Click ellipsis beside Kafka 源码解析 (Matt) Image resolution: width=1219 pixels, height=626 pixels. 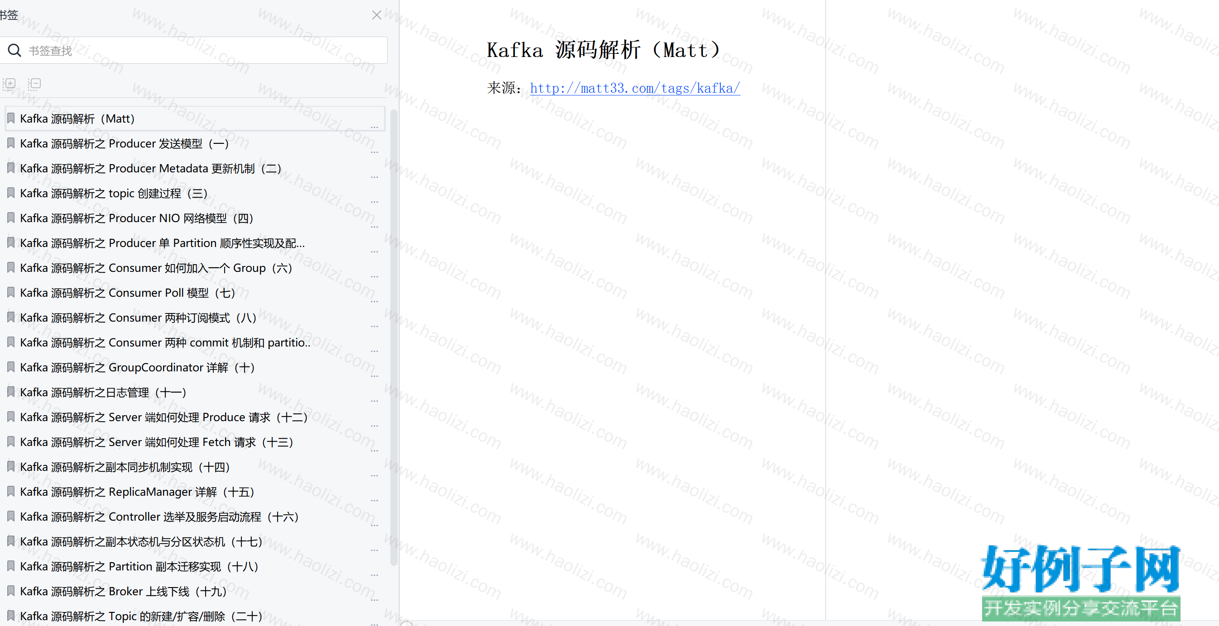[374, 127]
